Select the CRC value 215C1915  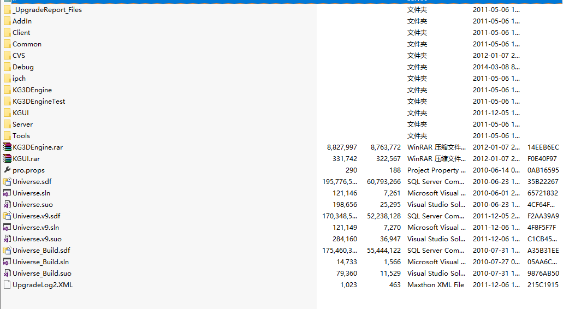[x=543, y=285]
